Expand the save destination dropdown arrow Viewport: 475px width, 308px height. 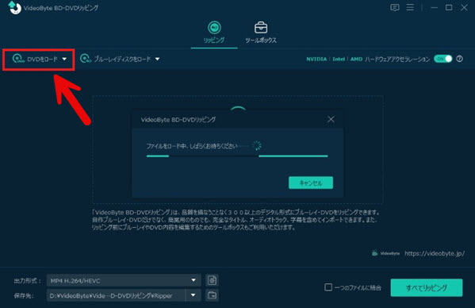[193, 295]
